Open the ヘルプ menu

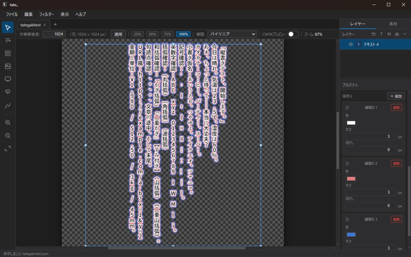[x=80, y=14]
